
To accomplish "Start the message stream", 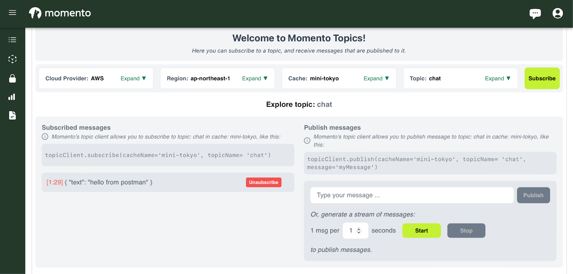I will pyautogui.click(x=422, y=231).
